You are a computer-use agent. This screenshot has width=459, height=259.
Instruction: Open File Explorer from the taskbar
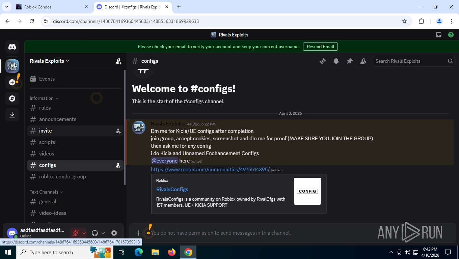(x=155, y=252)
